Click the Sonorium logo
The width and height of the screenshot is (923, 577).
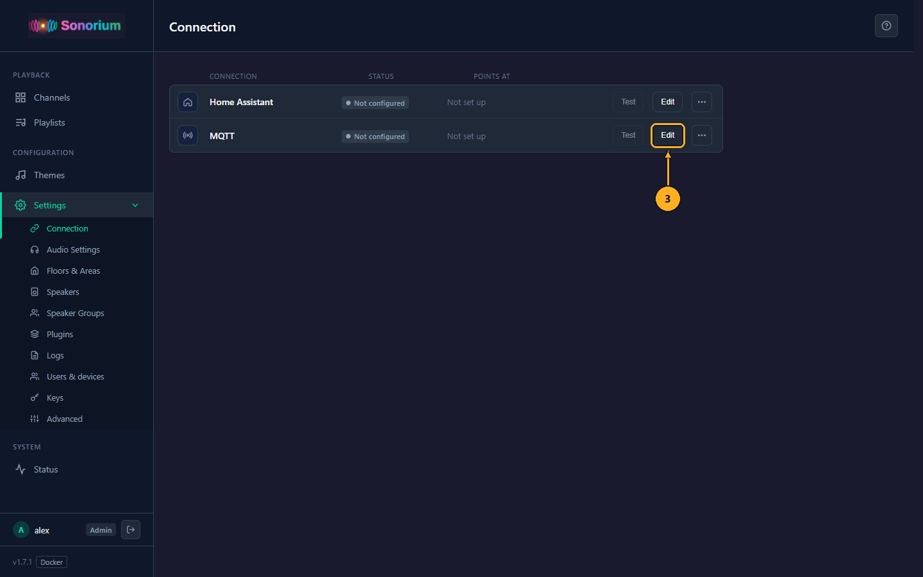(76, 26)
